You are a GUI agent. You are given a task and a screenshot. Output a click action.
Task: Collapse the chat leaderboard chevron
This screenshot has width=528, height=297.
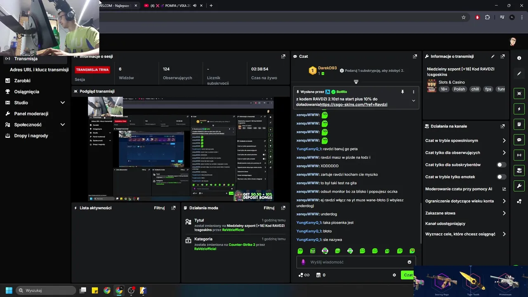(x=356, y=82)
